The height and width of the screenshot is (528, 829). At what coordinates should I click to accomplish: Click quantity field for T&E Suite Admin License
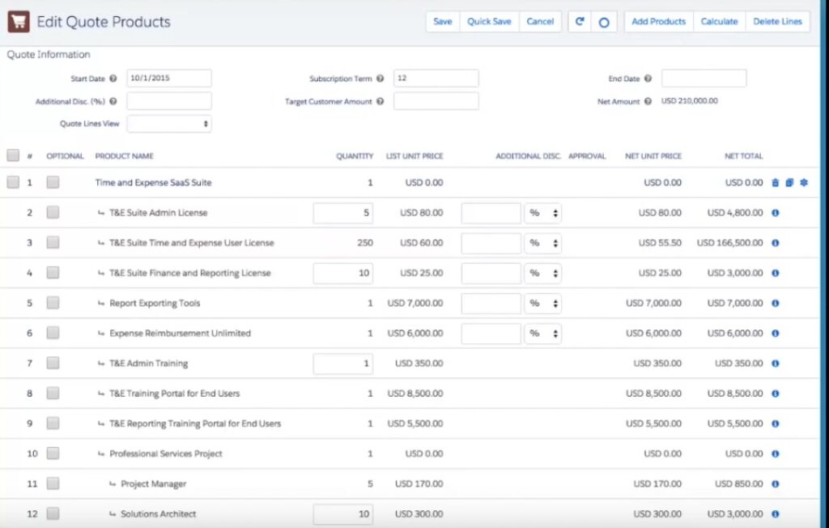(343, 213)
